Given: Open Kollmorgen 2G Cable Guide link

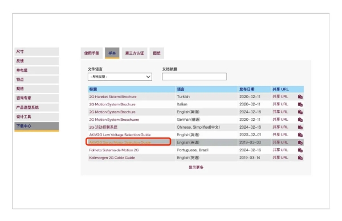Looking at the screenshot, I should tap(112, 158).
